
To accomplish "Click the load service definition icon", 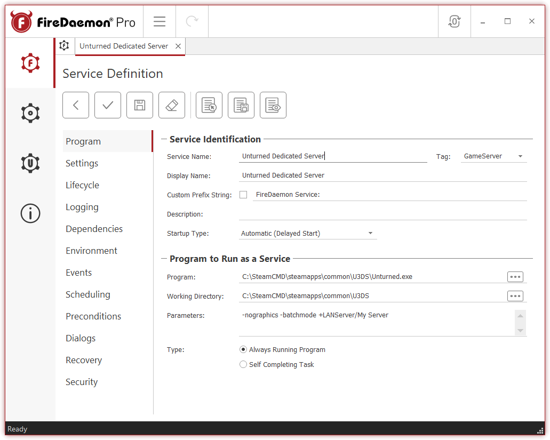I will point(209,105).
